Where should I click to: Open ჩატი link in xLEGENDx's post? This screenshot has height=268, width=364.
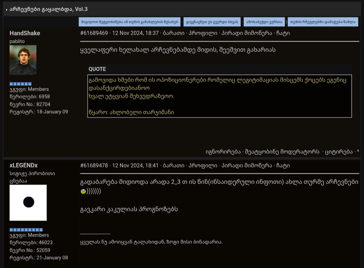pyautogui.click(x=283, y=166)
